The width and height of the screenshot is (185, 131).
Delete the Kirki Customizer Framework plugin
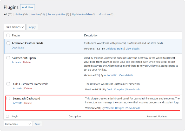(x=28, y=89)
